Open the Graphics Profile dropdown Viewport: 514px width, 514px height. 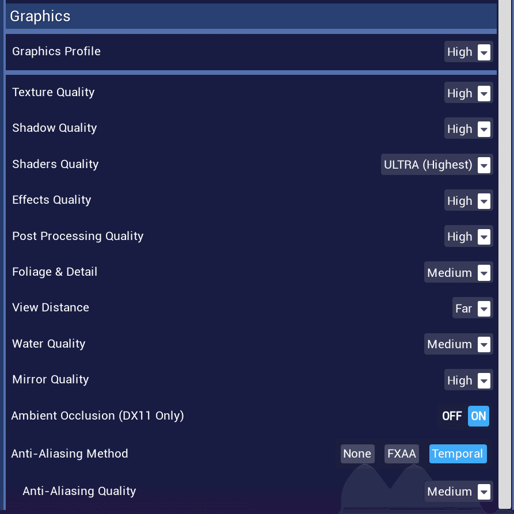(468, 52)
